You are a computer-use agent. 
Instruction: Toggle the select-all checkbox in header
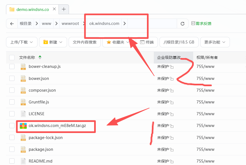pos(12,57)
